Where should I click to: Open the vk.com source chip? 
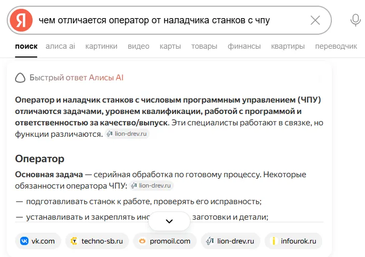point(38,241)
